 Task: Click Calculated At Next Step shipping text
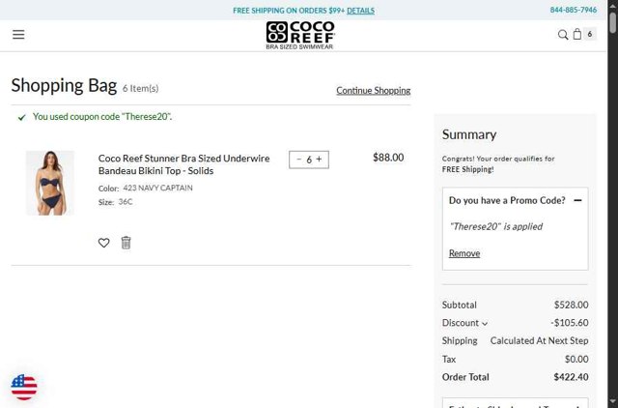click(x=539, y=341)
